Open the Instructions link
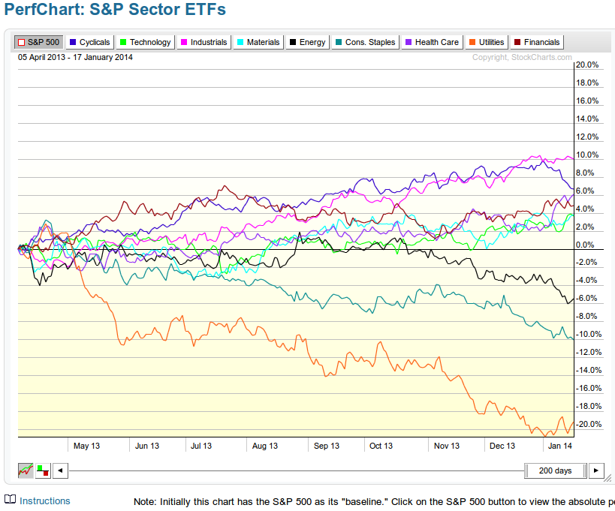 (x=45, y=500)
